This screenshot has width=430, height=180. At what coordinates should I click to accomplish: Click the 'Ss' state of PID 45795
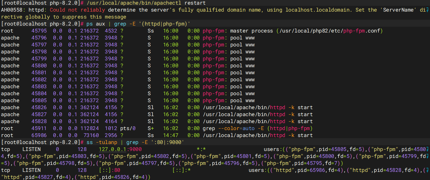[151, 31]
